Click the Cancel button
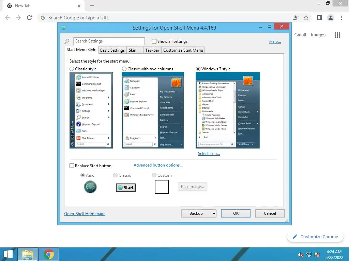349x261 pixels. (270, 213)
